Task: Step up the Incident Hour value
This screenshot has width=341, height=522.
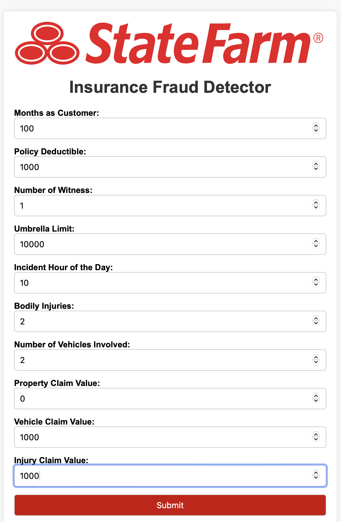Action: click(x=316, y=281)
